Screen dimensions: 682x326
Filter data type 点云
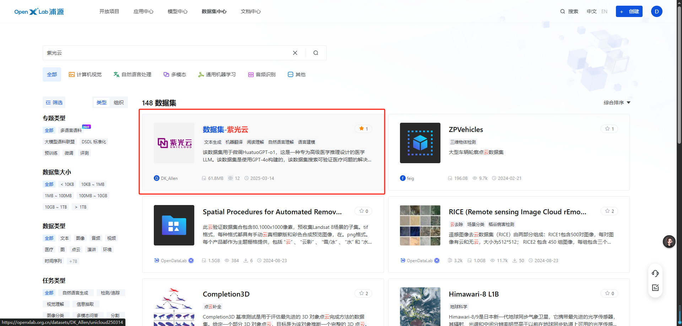coord(76,249)
